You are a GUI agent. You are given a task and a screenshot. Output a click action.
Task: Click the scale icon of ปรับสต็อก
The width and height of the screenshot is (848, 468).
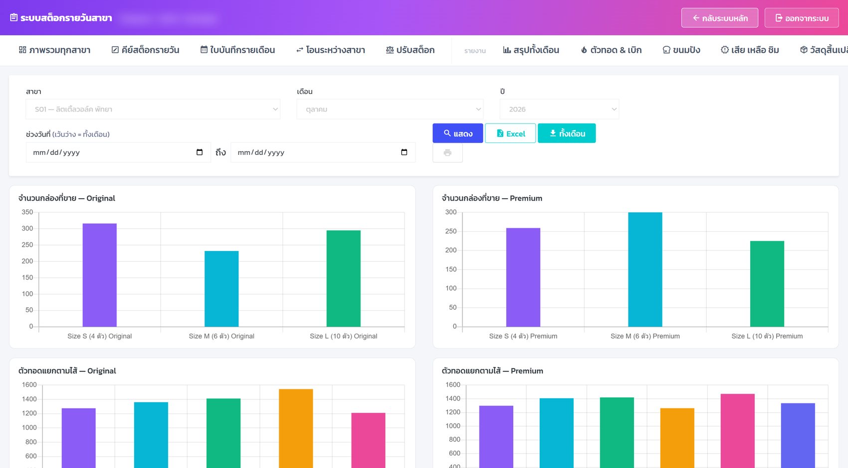tap(390, 50)
